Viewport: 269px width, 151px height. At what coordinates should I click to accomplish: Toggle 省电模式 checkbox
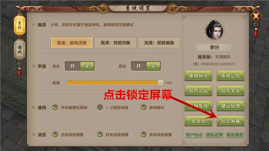point(143,107)
